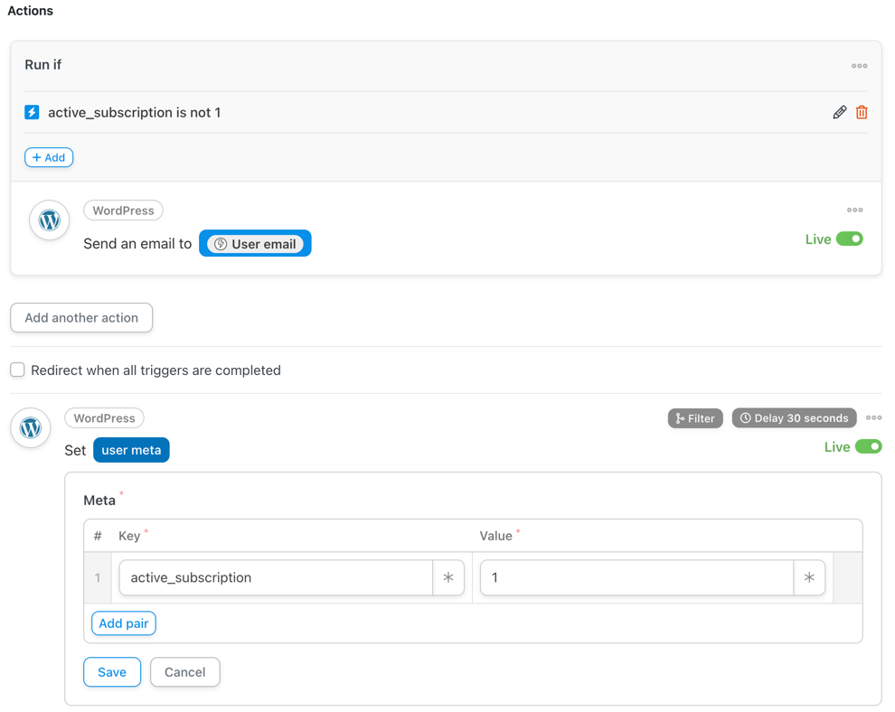Insert token using asterisk beside Value field

tap(809, 577)
